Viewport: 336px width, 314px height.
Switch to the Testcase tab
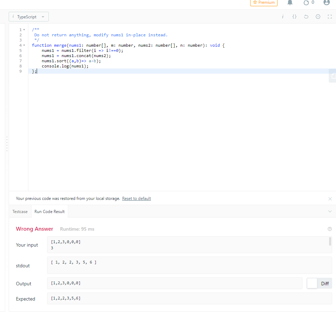click(20, 212)
